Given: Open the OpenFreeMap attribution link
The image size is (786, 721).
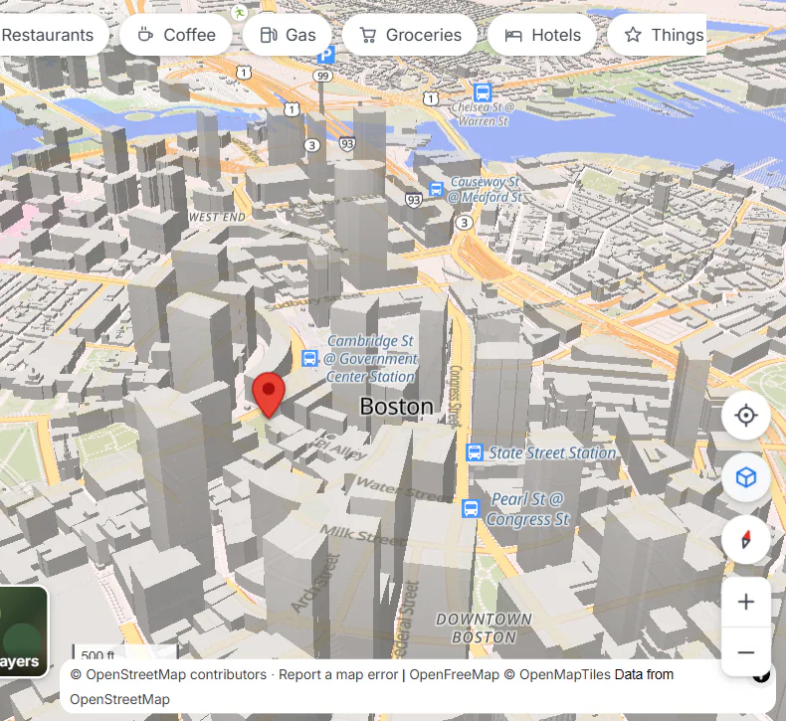Looking at the screenshot, I should (x=454, y=674).
